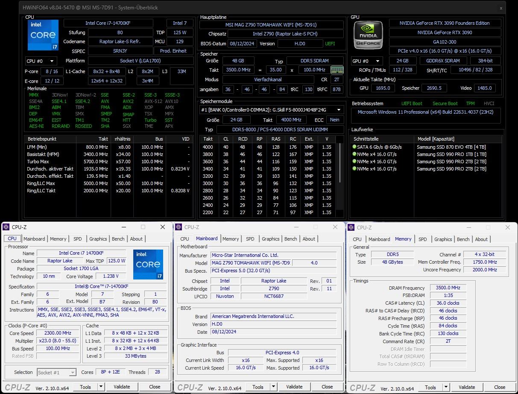Click the American Megatrends International LLC. brand field
The image size is (518, 394).
tap(273, 317)
